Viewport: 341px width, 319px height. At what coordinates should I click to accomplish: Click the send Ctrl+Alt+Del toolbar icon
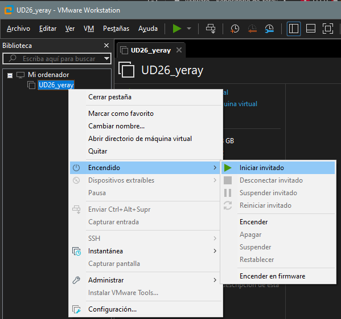[211, 29]
